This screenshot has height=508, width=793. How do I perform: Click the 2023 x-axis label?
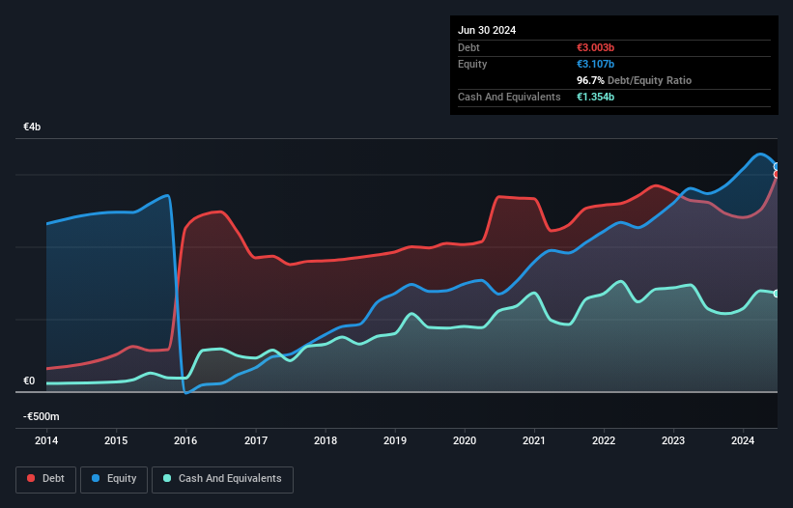pos(673,440)
